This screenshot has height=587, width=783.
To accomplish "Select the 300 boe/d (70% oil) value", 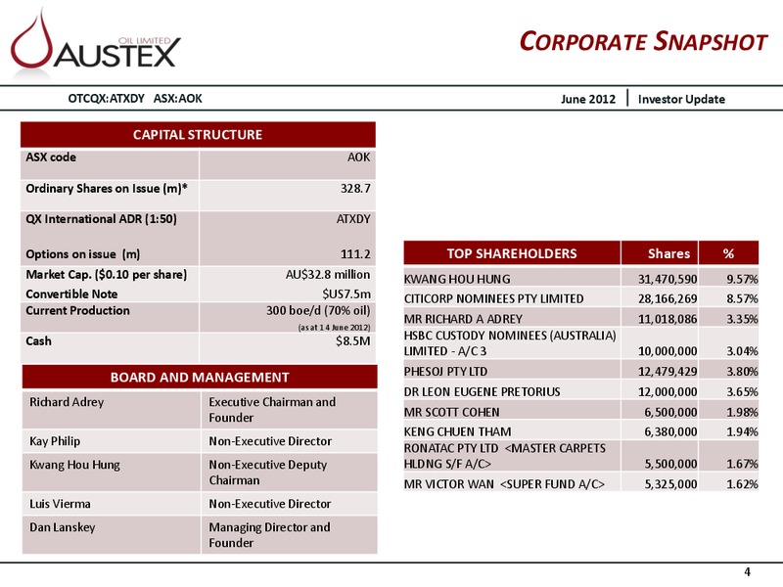I will [318, 311].
